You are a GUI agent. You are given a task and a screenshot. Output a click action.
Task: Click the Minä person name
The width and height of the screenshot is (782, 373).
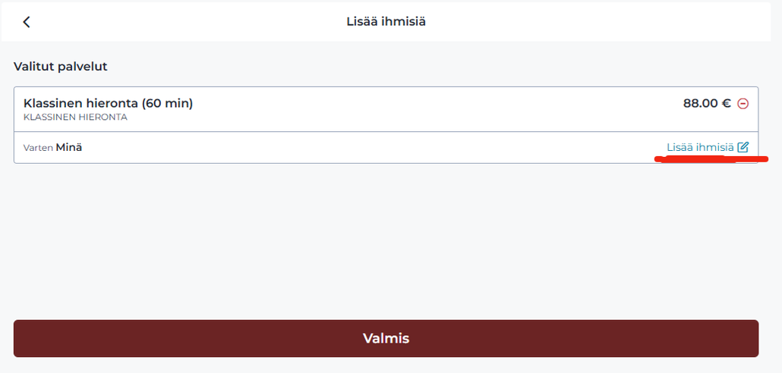tap(69, 147)
